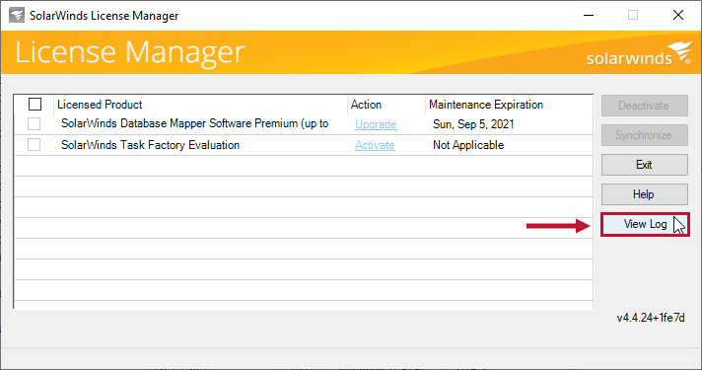Click the Synchronize button
Image resolution: width=702 pixels, height=370 pixels.
pos(644,135)
